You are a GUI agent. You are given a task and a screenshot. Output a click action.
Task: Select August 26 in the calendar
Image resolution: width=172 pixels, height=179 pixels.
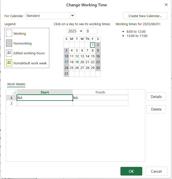77,68
